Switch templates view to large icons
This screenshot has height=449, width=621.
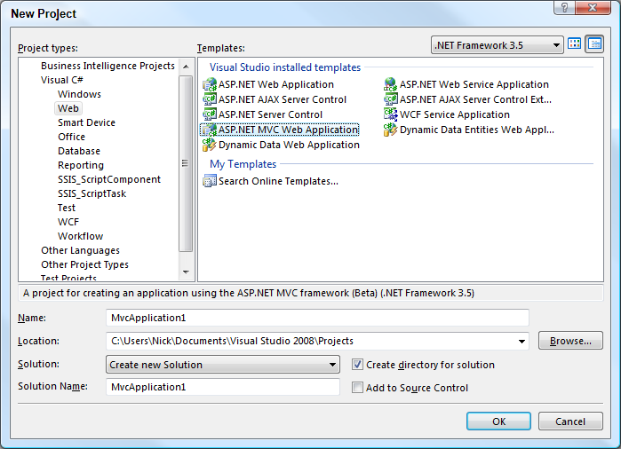pyautogui.click(x=575, y=43)
